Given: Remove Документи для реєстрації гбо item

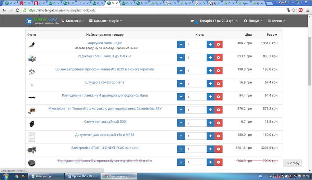Looking at the screenshot, I should point(218,136).
